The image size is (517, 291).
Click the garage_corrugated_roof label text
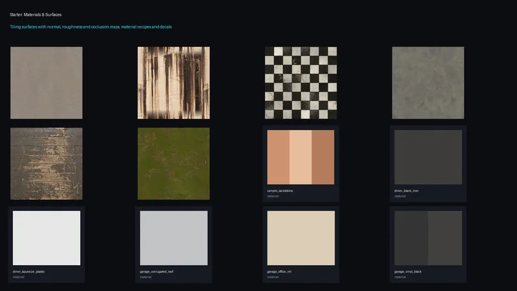(156, 272)
